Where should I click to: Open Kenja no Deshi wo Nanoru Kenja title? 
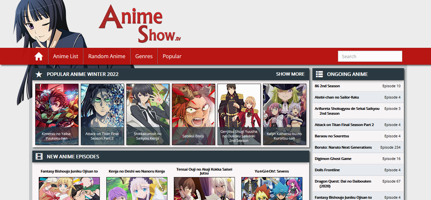(137, 171)
